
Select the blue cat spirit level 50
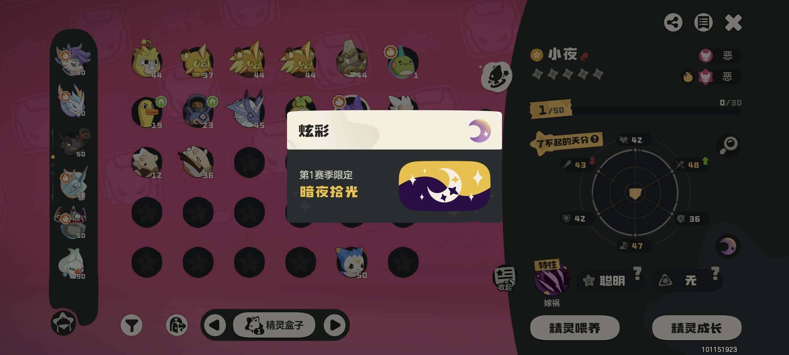351,262
